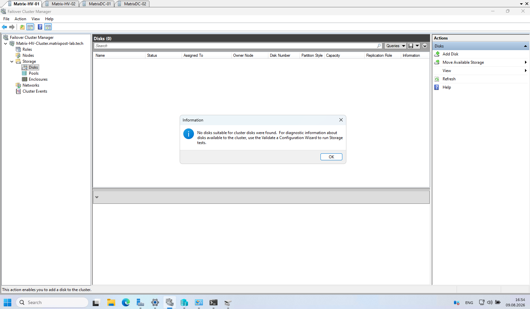The width and height of the screenshot is (530, 309).
Task: Switch to the MatrixDC-02 tab
Action: (x=132, y=4)
